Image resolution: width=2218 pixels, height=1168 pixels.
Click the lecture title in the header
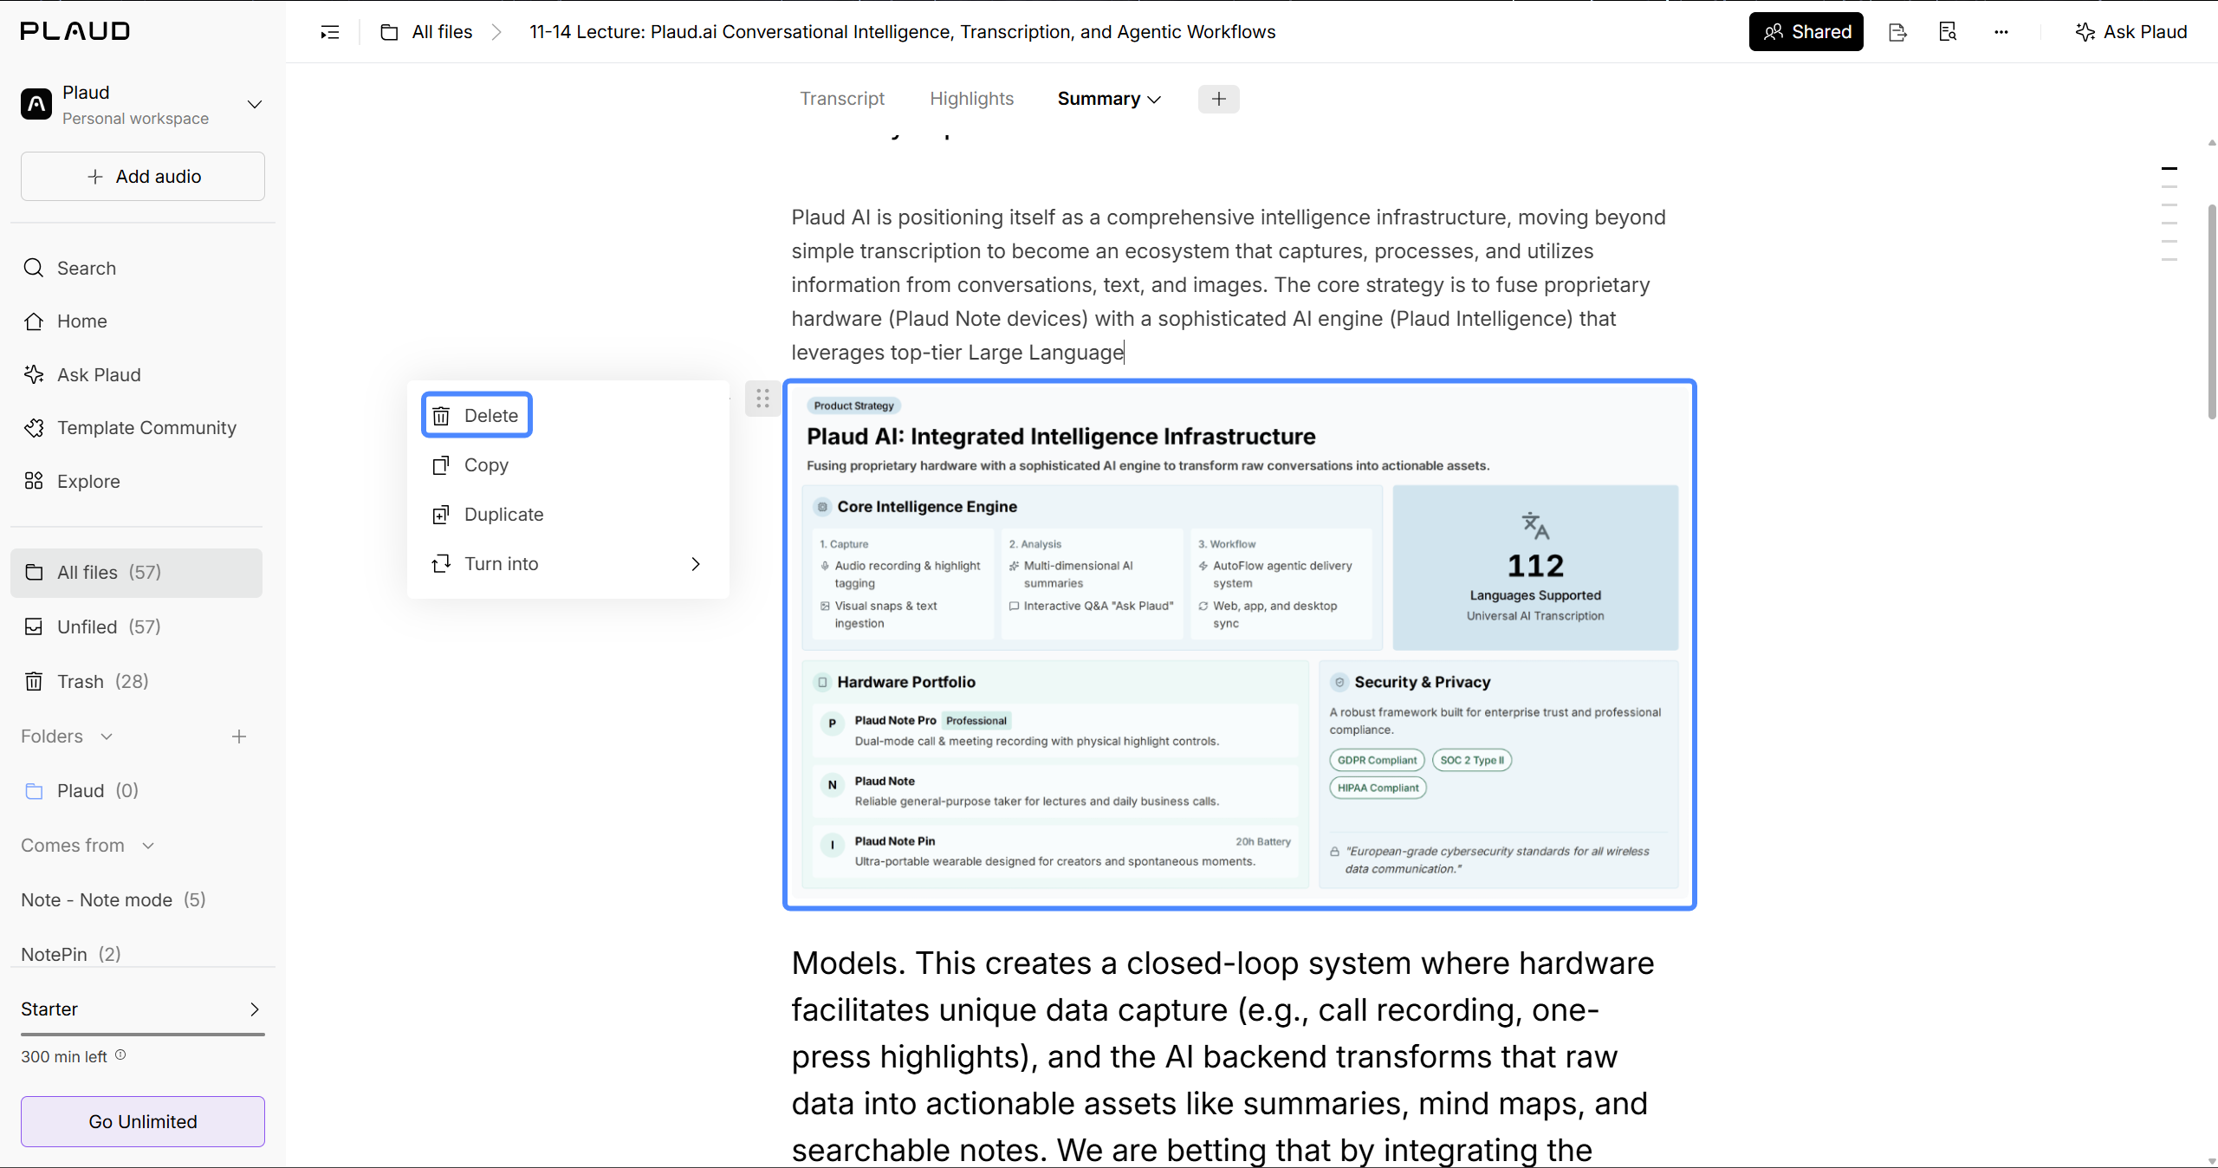click(903, 32)
